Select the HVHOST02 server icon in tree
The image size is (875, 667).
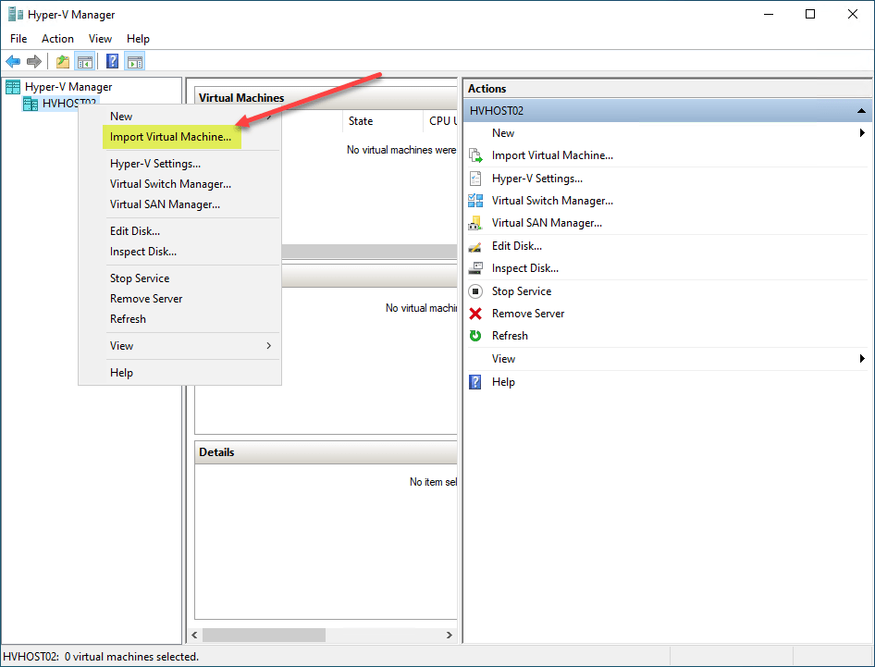click(x=31, y=104)
